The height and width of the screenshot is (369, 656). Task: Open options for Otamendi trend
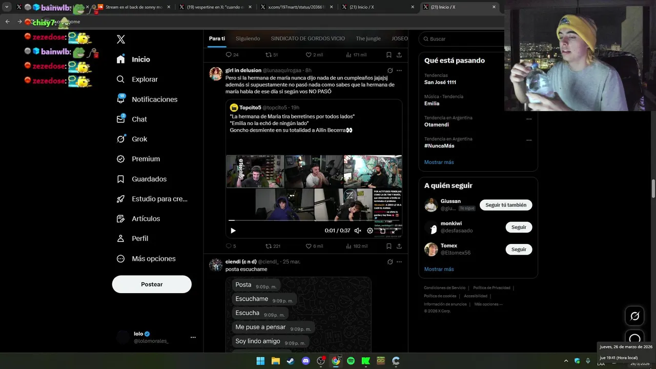point(529,119)
